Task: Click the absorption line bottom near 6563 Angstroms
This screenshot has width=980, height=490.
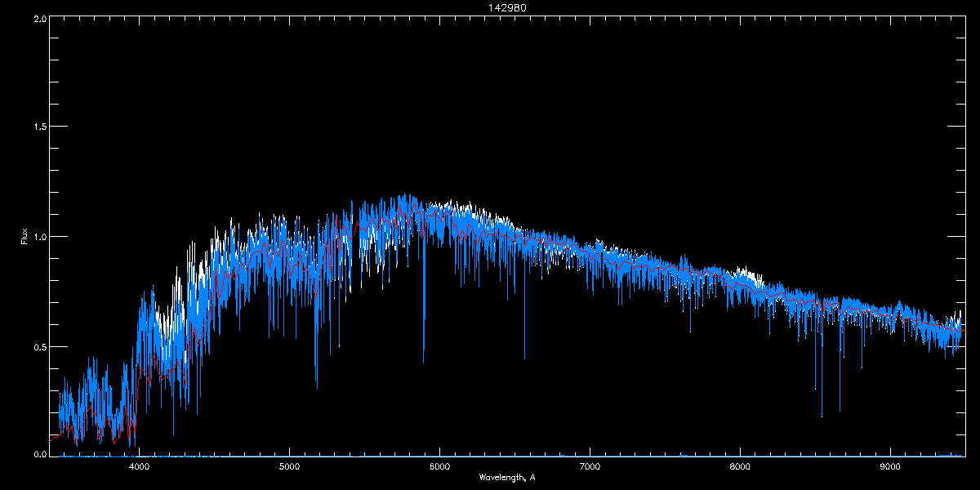Action: click(524, 357)
